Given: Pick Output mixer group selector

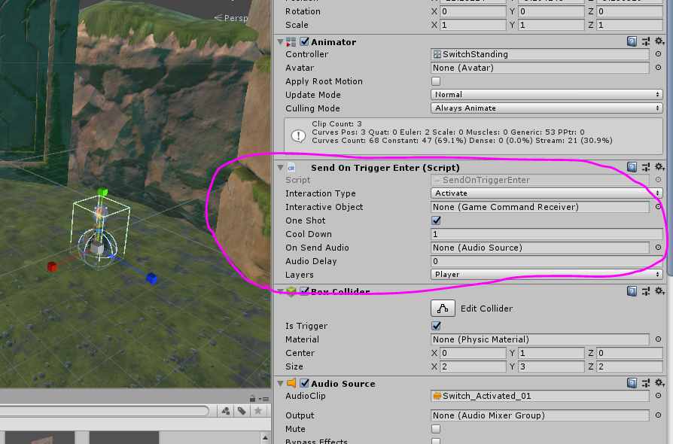Looking at the screenshot, I should click(x=658, y=415).
